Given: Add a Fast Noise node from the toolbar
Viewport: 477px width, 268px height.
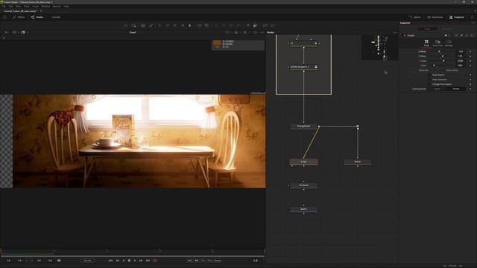Looking at the screenshot, I should tap(134, 25).
